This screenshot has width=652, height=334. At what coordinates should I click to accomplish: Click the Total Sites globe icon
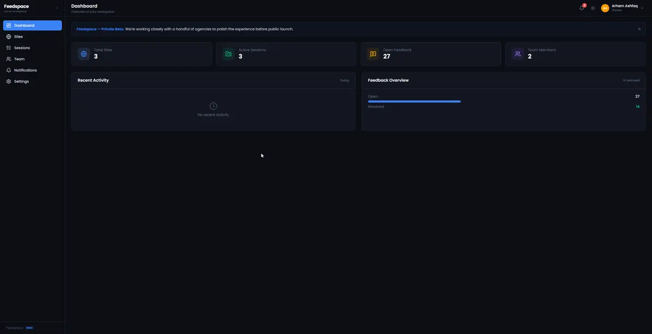84,54
